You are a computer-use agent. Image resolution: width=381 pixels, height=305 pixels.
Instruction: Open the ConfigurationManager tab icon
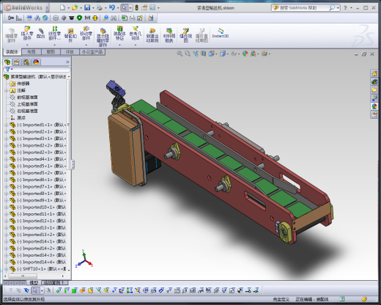click(26, 62)
